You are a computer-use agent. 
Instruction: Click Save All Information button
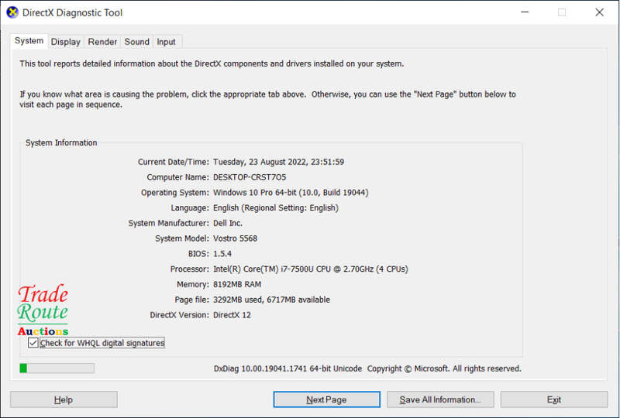(x=440, y=399)
